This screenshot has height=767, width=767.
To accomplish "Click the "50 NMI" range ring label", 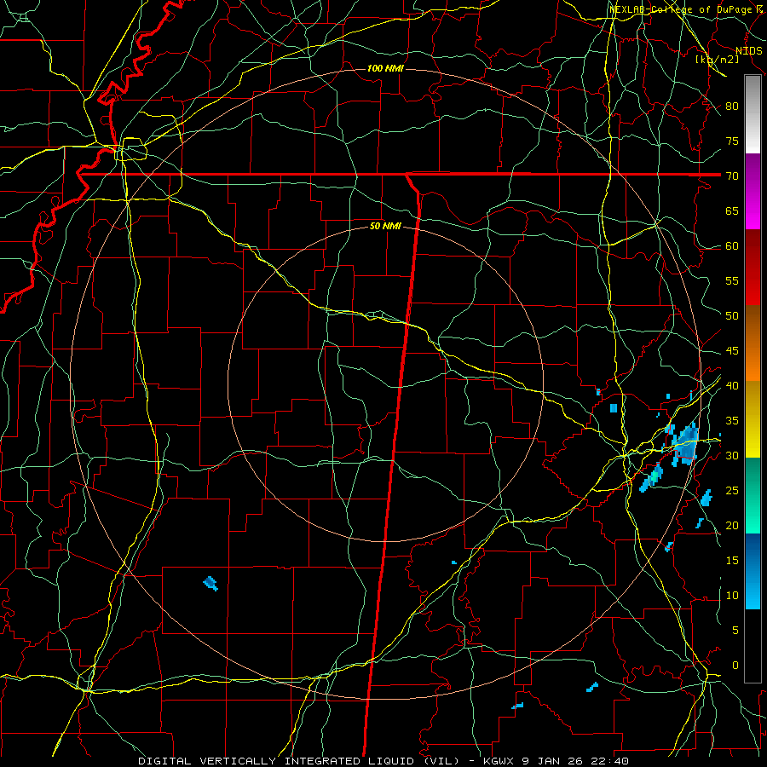I will (x=385, y=226).
